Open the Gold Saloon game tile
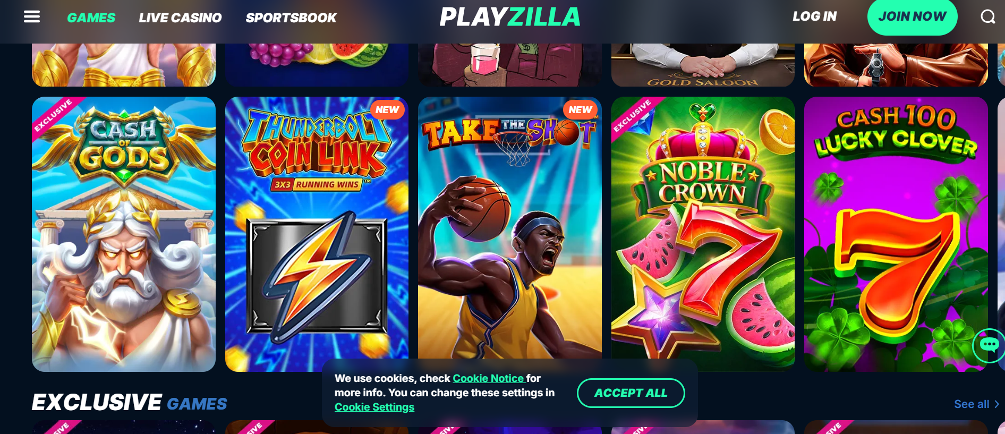This screenshot has height=434, width=1005. 703,65
